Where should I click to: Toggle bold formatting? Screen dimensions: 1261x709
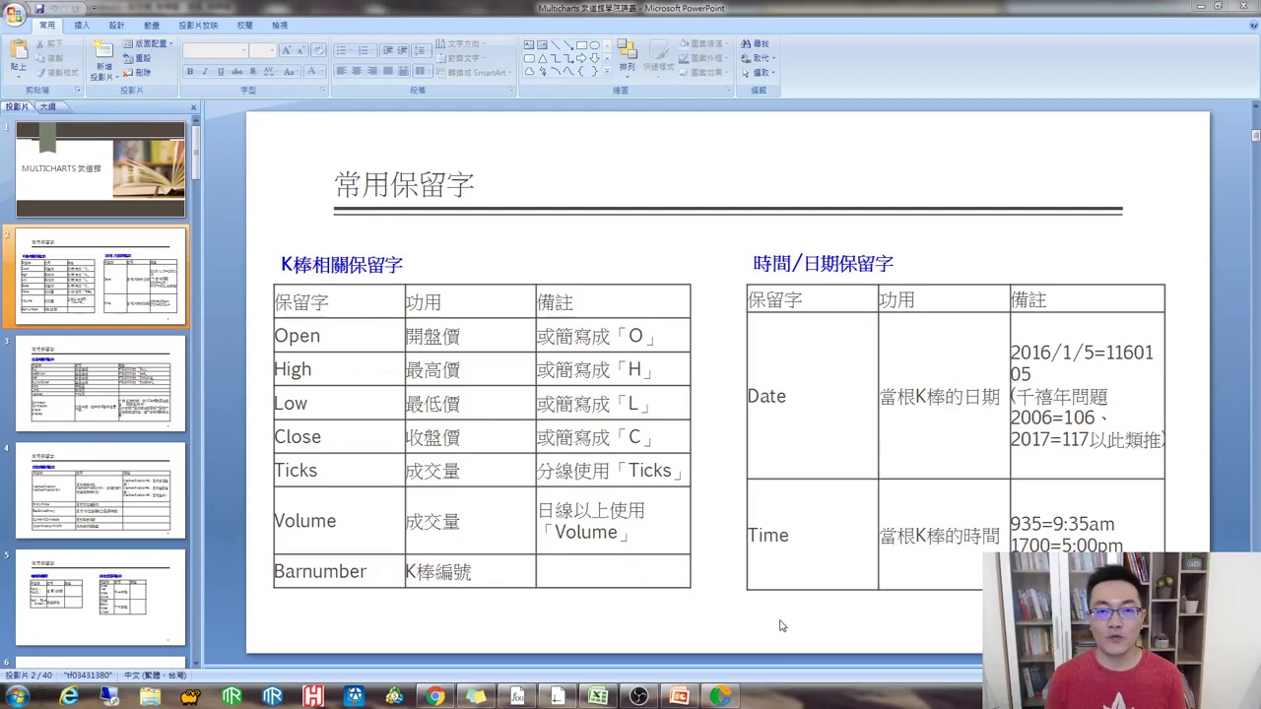tap(189, 72)
